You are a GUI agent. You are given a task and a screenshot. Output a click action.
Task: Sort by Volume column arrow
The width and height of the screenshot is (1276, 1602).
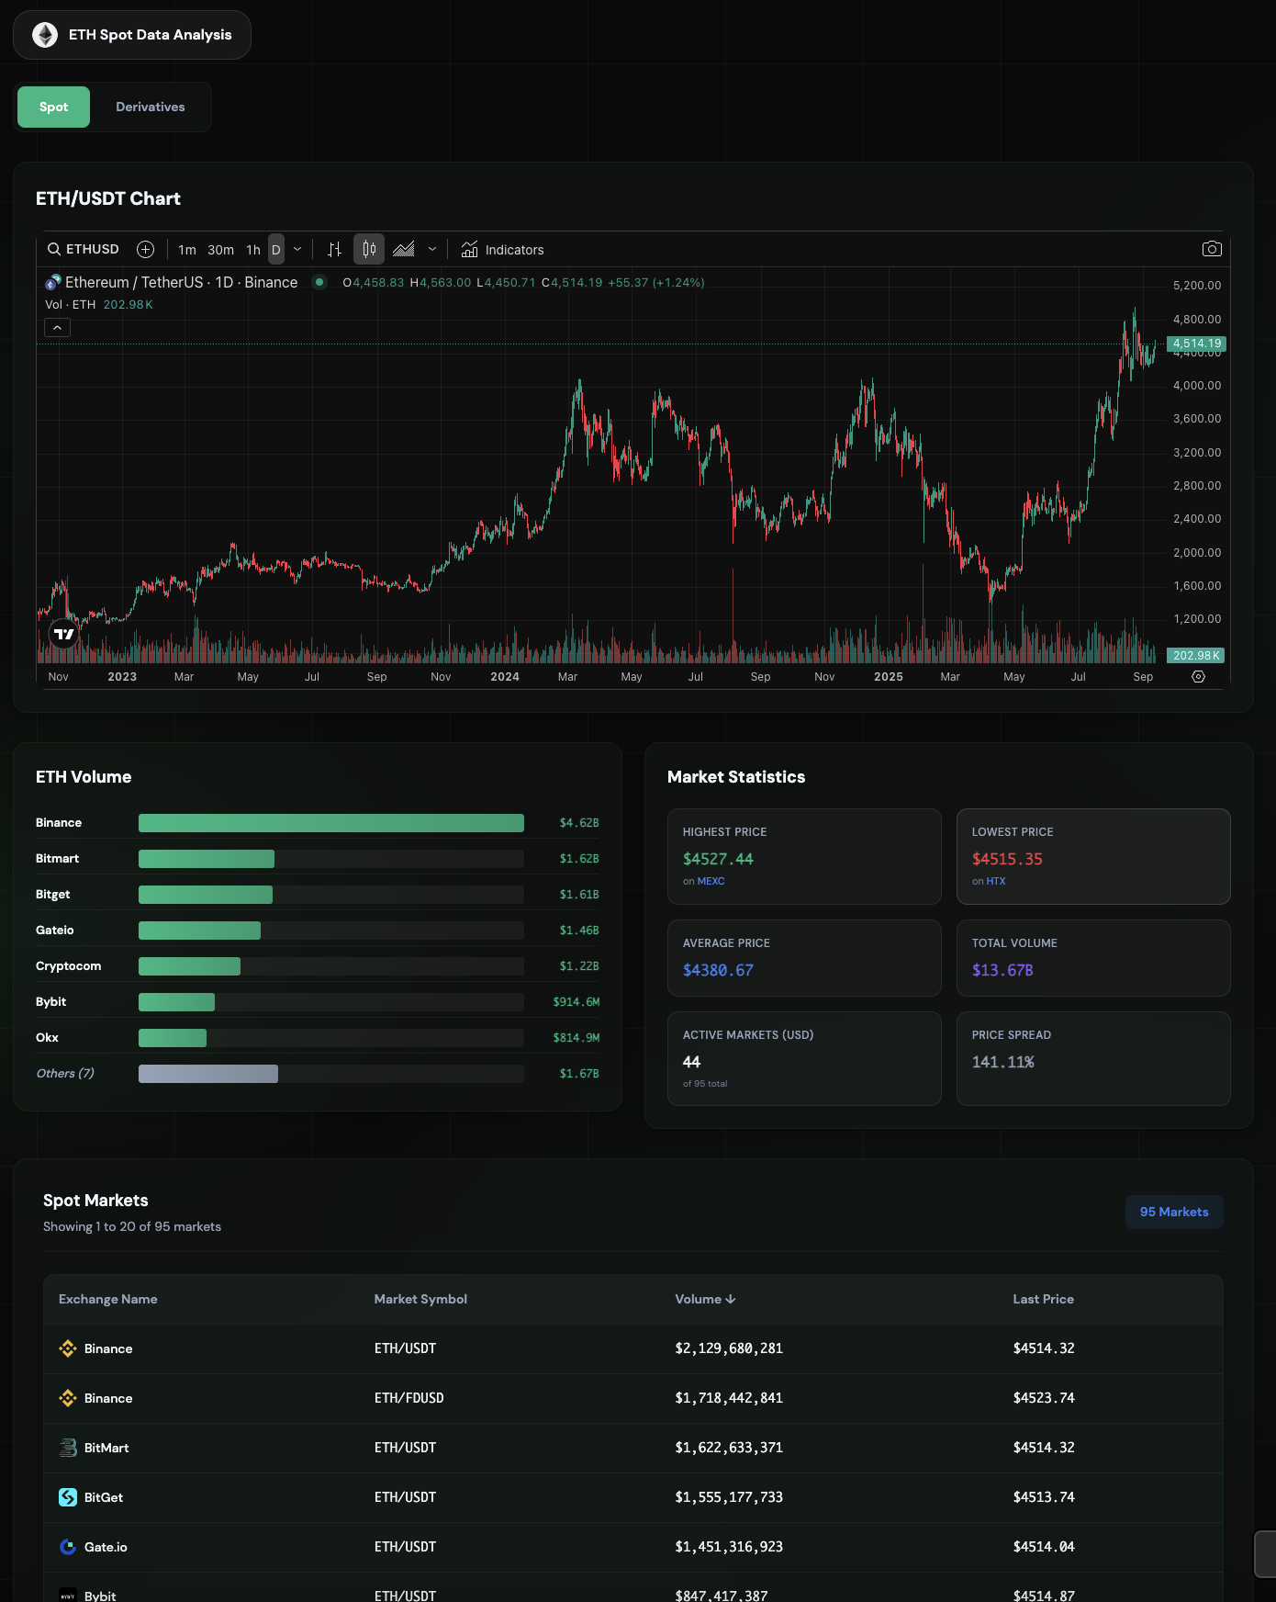coord(731,1299)
